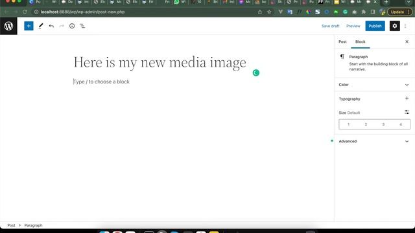Open Typography options plus icon
This screenshot has width=415, height=233.
(407, 98)
